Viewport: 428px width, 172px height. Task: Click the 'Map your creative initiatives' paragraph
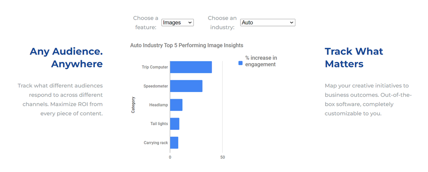tap(368, 99)
